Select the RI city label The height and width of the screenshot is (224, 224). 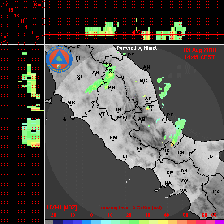pyautogui.click(x=125, y=117)
